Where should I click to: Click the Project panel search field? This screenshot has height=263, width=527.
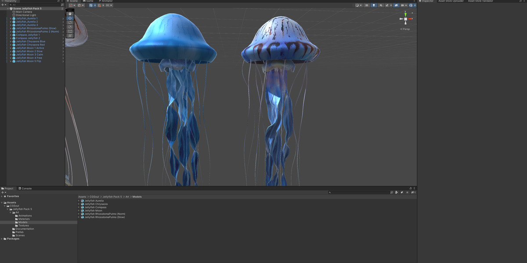[x=360, y=192]
